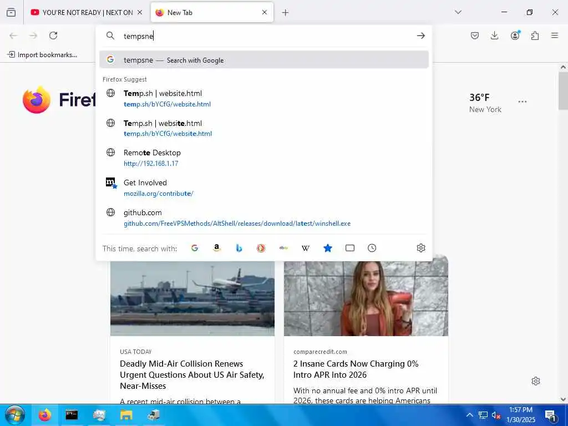Search this time with DuckDuckGo icon
Image resolution: width=568 pixels, height=426 pixels.
(261, 248)
